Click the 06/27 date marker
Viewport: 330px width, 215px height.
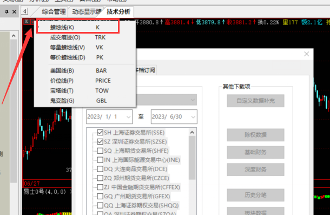[x=31, y=184]
